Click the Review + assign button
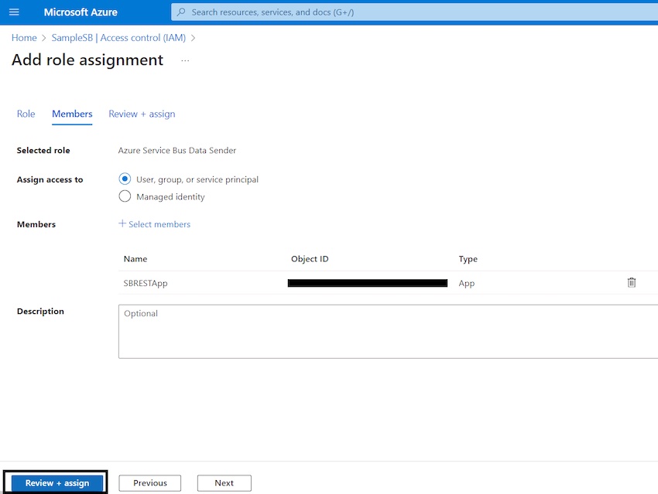 click(x=55, y=482)
